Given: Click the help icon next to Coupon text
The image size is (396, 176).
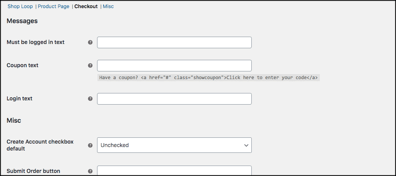Looking at the screenshot, I should 90,66.
